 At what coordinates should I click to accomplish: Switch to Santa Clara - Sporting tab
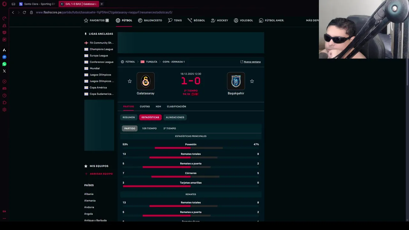(38, 4)
